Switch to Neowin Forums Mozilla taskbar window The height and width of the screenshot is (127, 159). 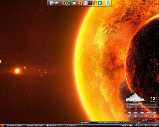click(35, 125)
